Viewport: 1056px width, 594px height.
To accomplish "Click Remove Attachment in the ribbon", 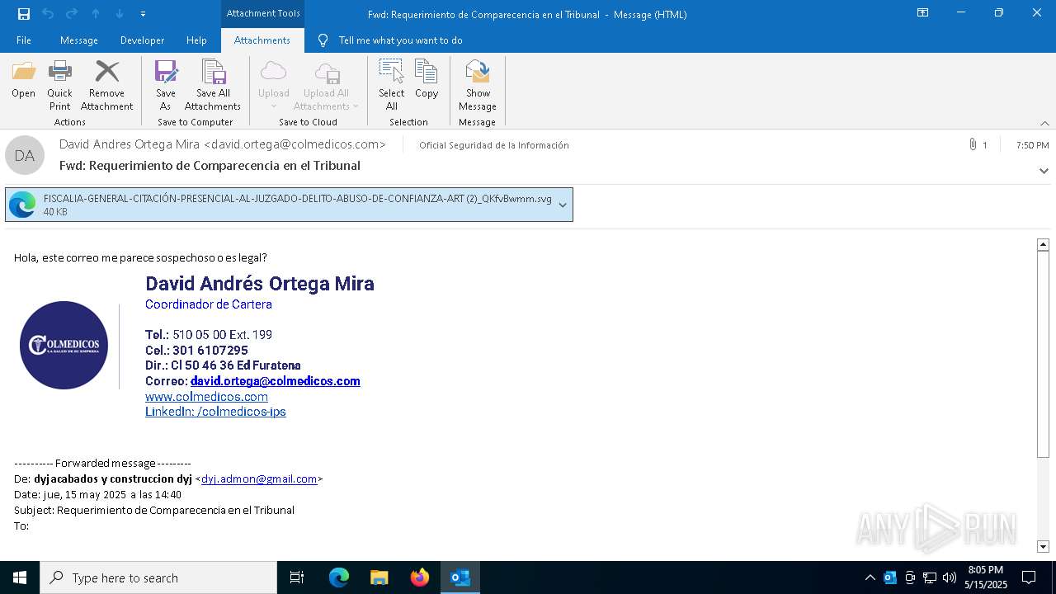I will (106, 86).
